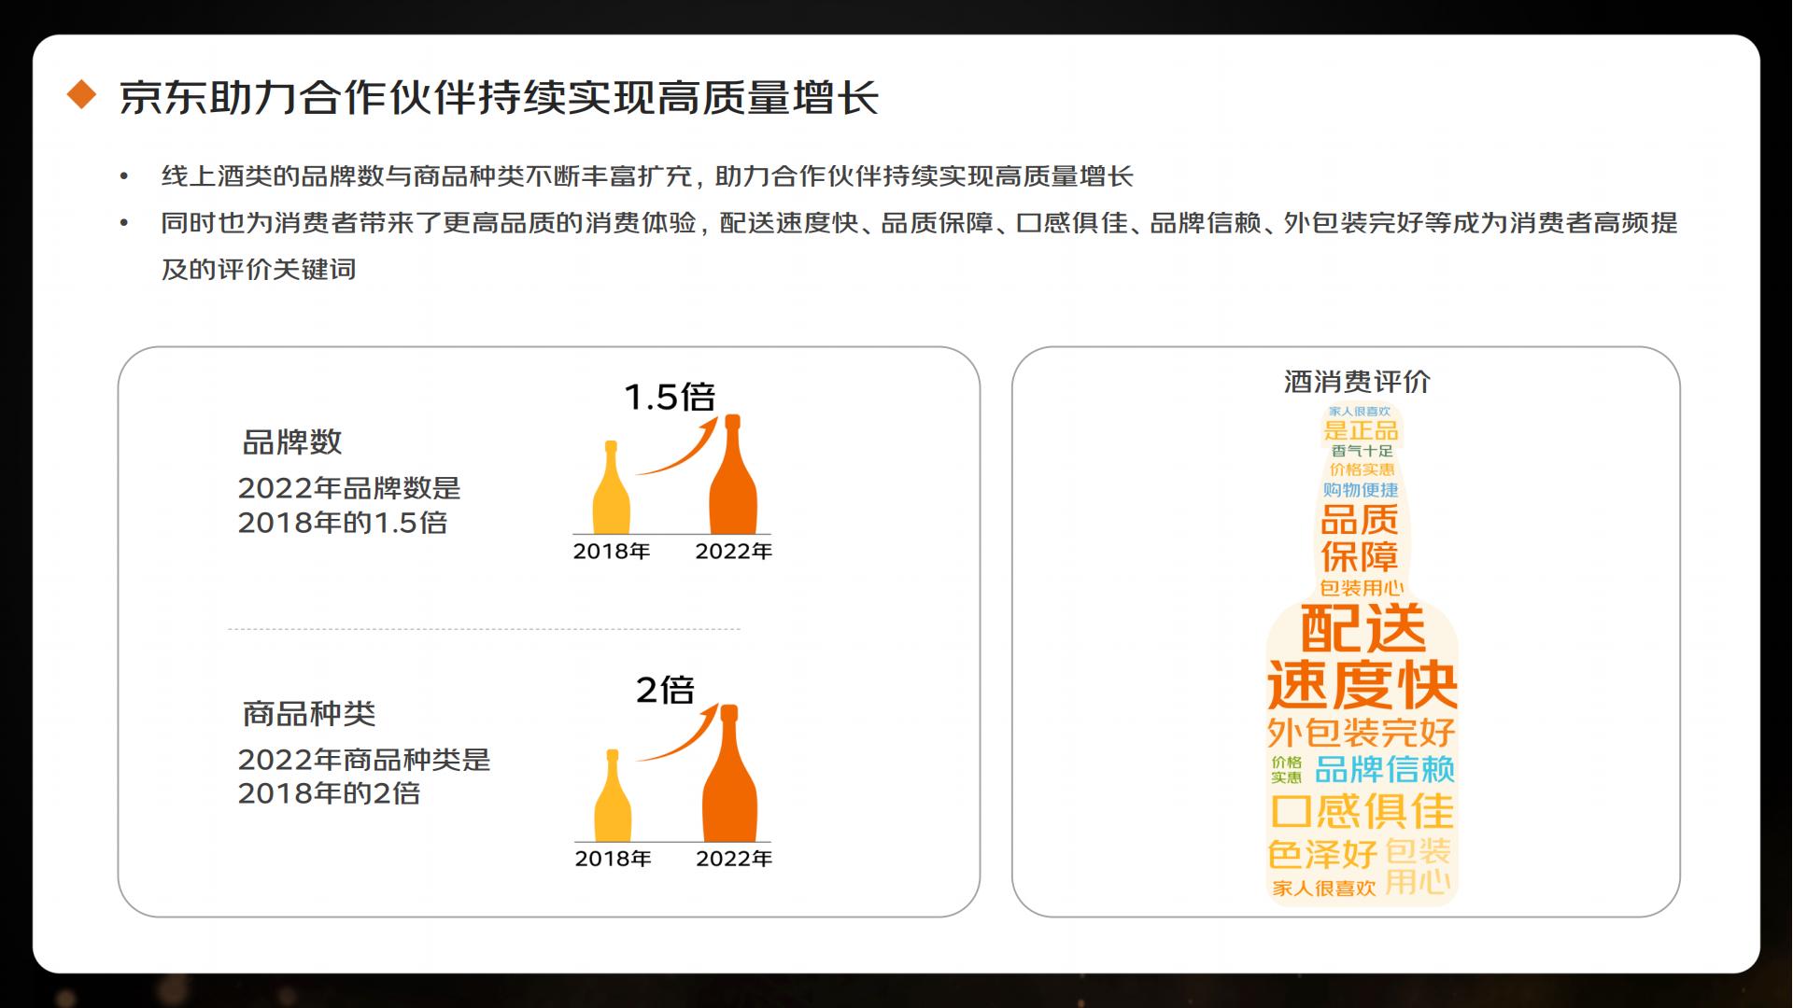Screen dimensions: 1793x1008
Task: Select the text 2022年商品种类是
Action: 364,760
